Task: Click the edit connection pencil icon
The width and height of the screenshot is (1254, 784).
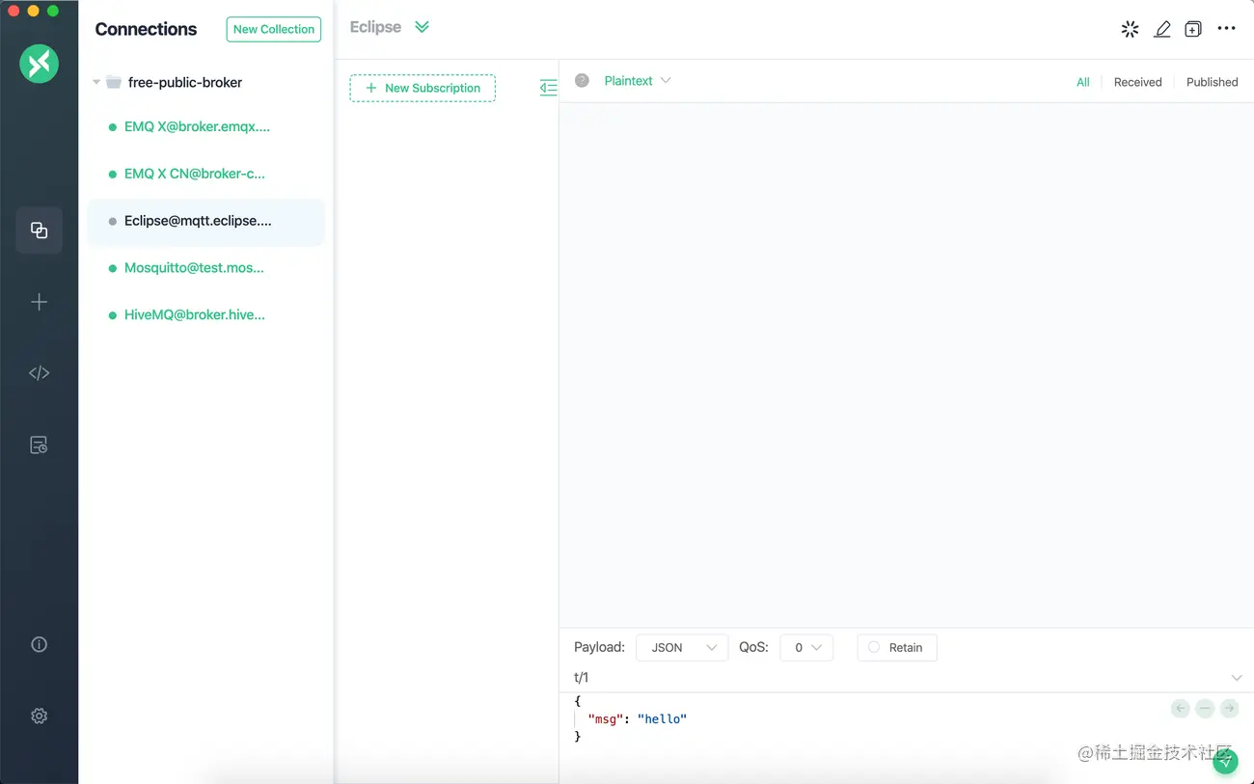Action: click(x=1162, y=29)
